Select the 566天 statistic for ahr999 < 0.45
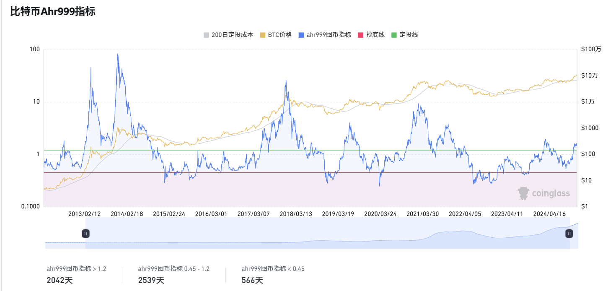 point(252,281)
